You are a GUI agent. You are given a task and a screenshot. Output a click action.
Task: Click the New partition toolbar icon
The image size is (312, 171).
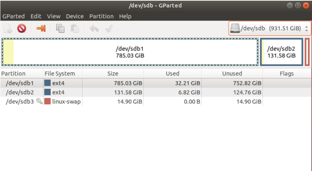pyautogui.click(x=8, y=28)
